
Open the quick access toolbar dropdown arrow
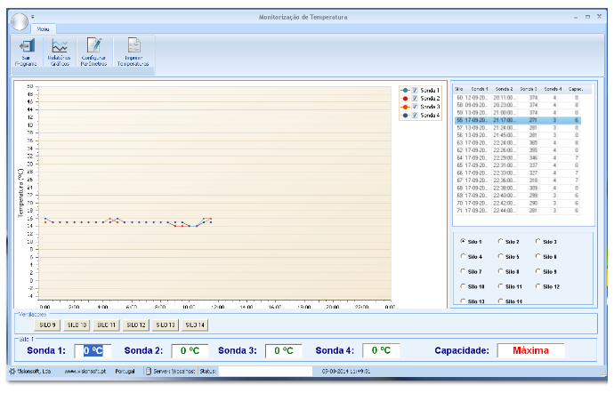pyautogui.click(x=33, y=16)
